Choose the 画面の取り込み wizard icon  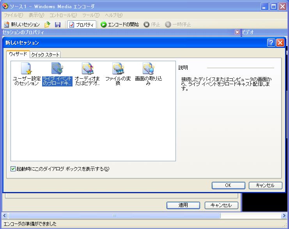(148, 69)
